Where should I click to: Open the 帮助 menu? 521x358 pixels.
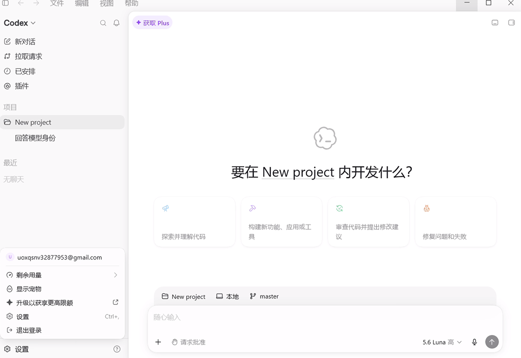tap(131, 3)
